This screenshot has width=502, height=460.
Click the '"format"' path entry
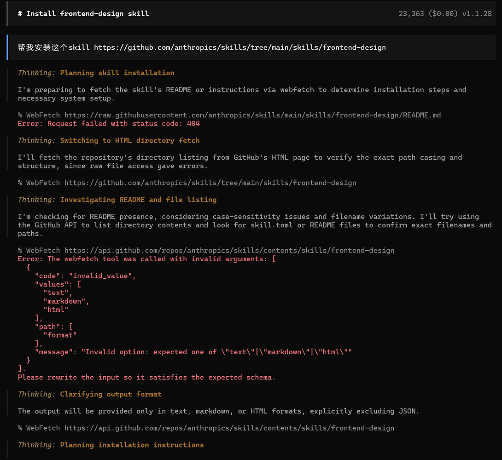pyautogui.click(x=60, y=335)
